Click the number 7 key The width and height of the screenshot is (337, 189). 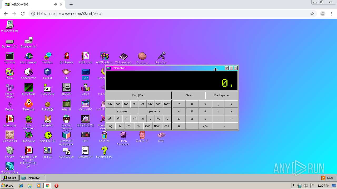(179, 104)
